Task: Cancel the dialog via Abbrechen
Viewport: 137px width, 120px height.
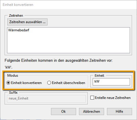Action: (x=92, y=112)
